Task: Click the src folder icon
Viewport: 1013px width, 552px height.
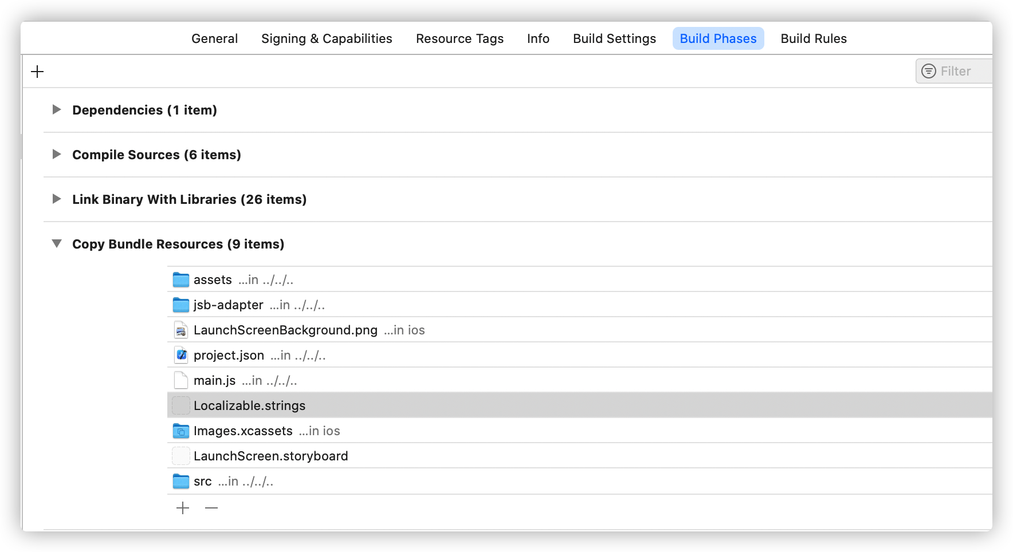Action: coord(181,482)
